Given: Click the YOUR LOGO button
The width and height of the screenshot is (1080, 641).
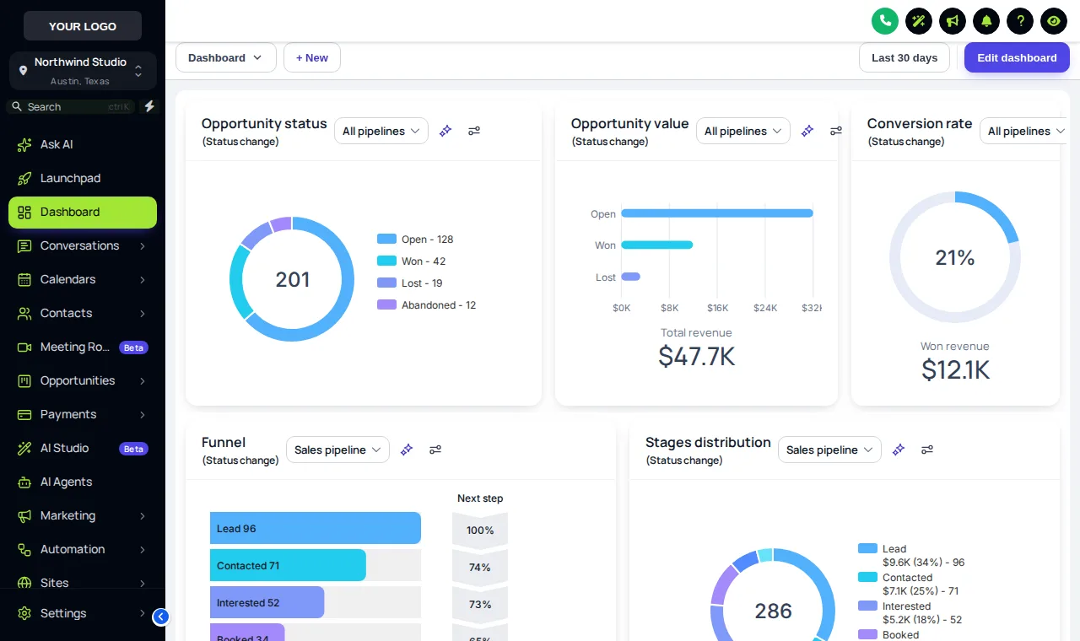Looking at the screenshot, I should click(x=83, y=26).
